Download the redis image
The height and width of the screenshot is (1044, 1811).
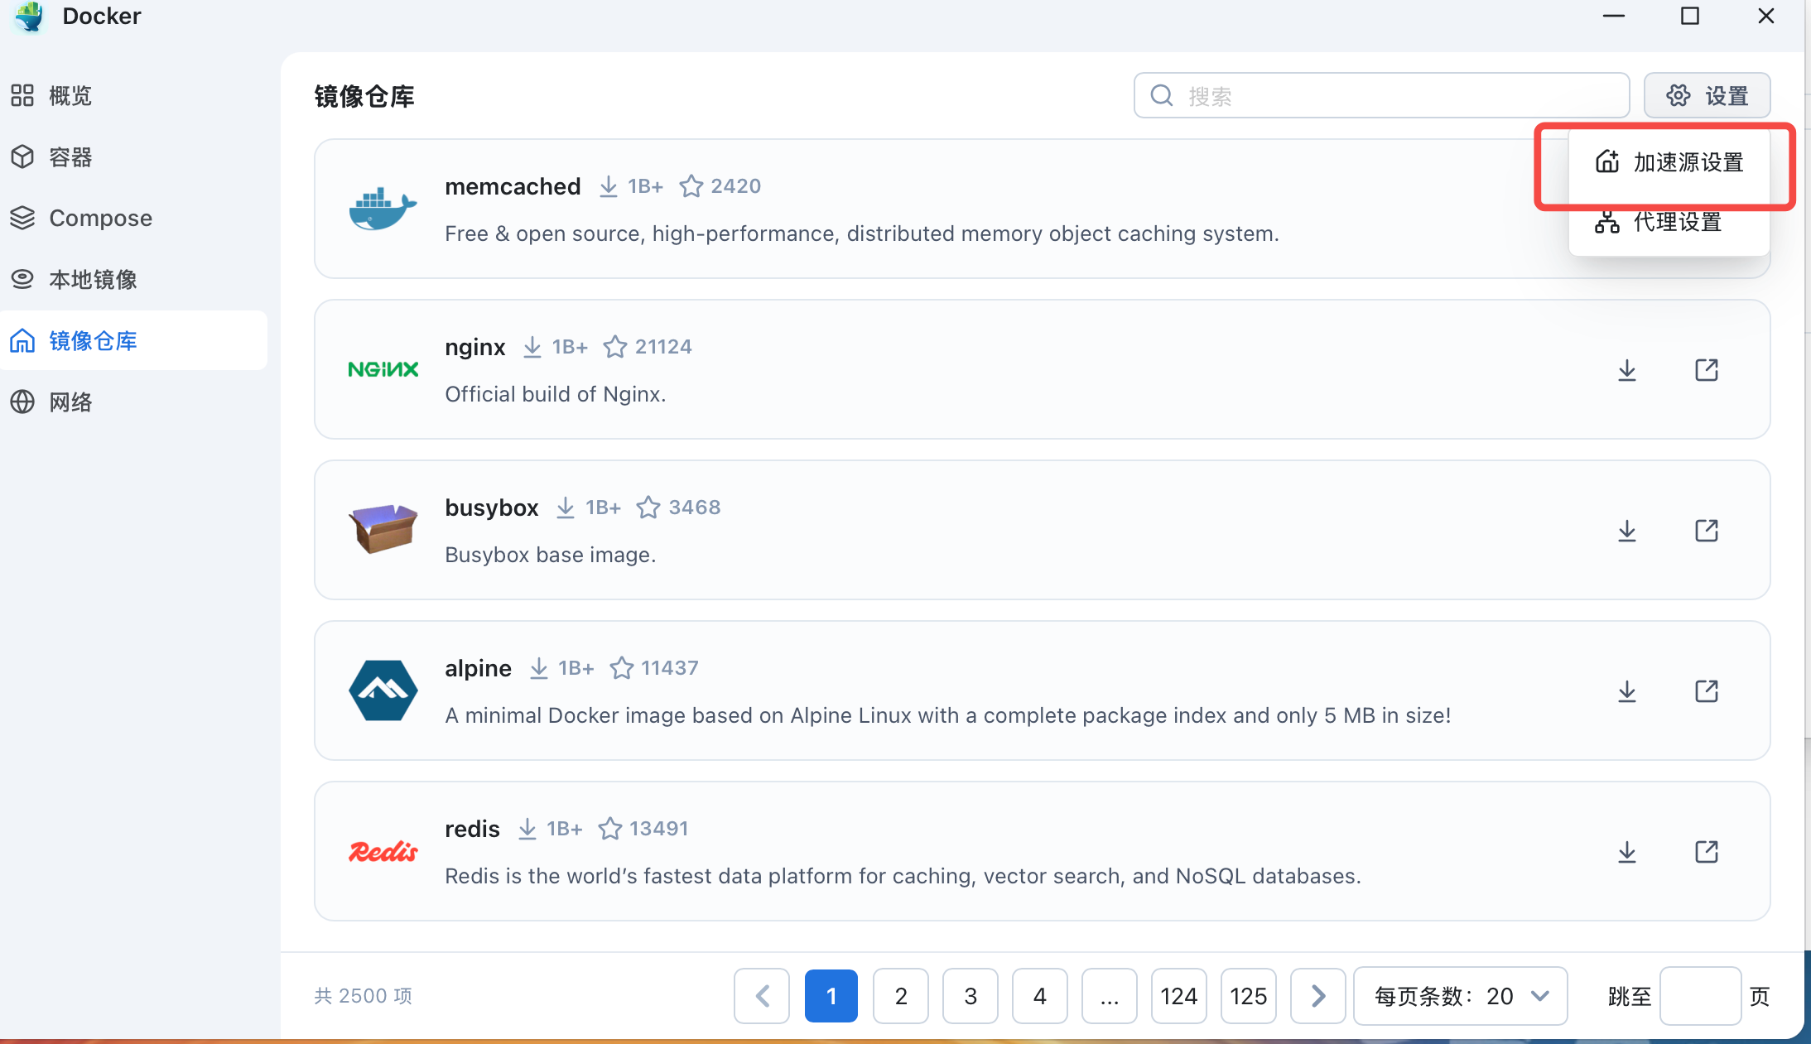click(1626, 852)
